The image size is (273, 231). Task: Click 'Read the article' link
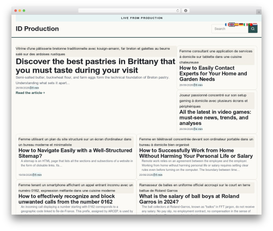click(x=30, y=93)
